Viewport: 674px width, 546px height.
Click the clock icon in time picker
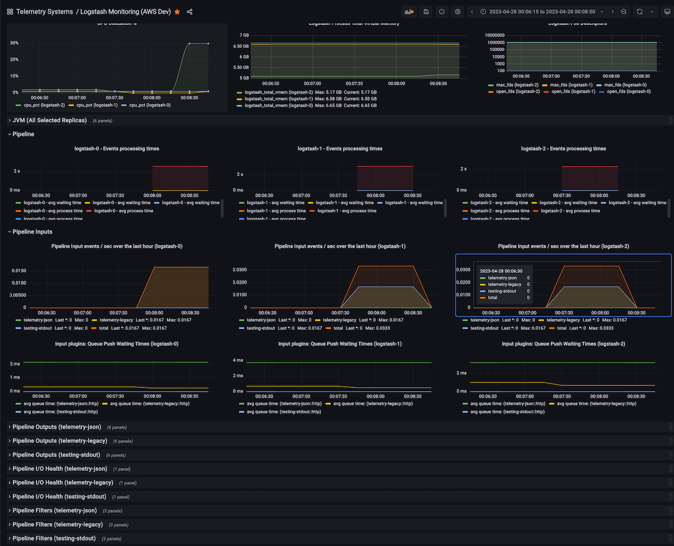483,11
